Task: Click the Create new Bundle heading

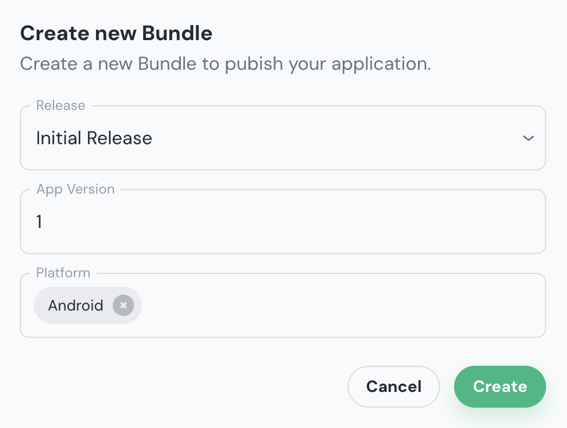Action: [116, 33]
